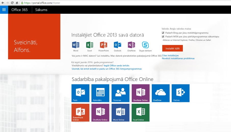
Task: Open the Vietnes SharePoint tile
Action: [181, 93]
